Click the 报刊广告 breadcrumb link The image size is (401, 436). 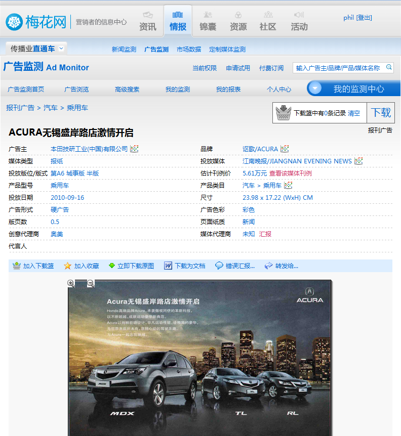[x=20, y=108]
